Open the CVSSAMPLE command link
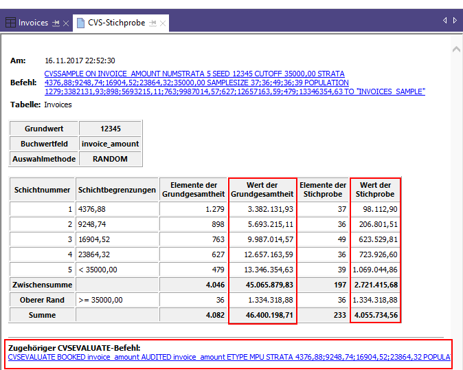463x370 pixels. pos(235,83)
